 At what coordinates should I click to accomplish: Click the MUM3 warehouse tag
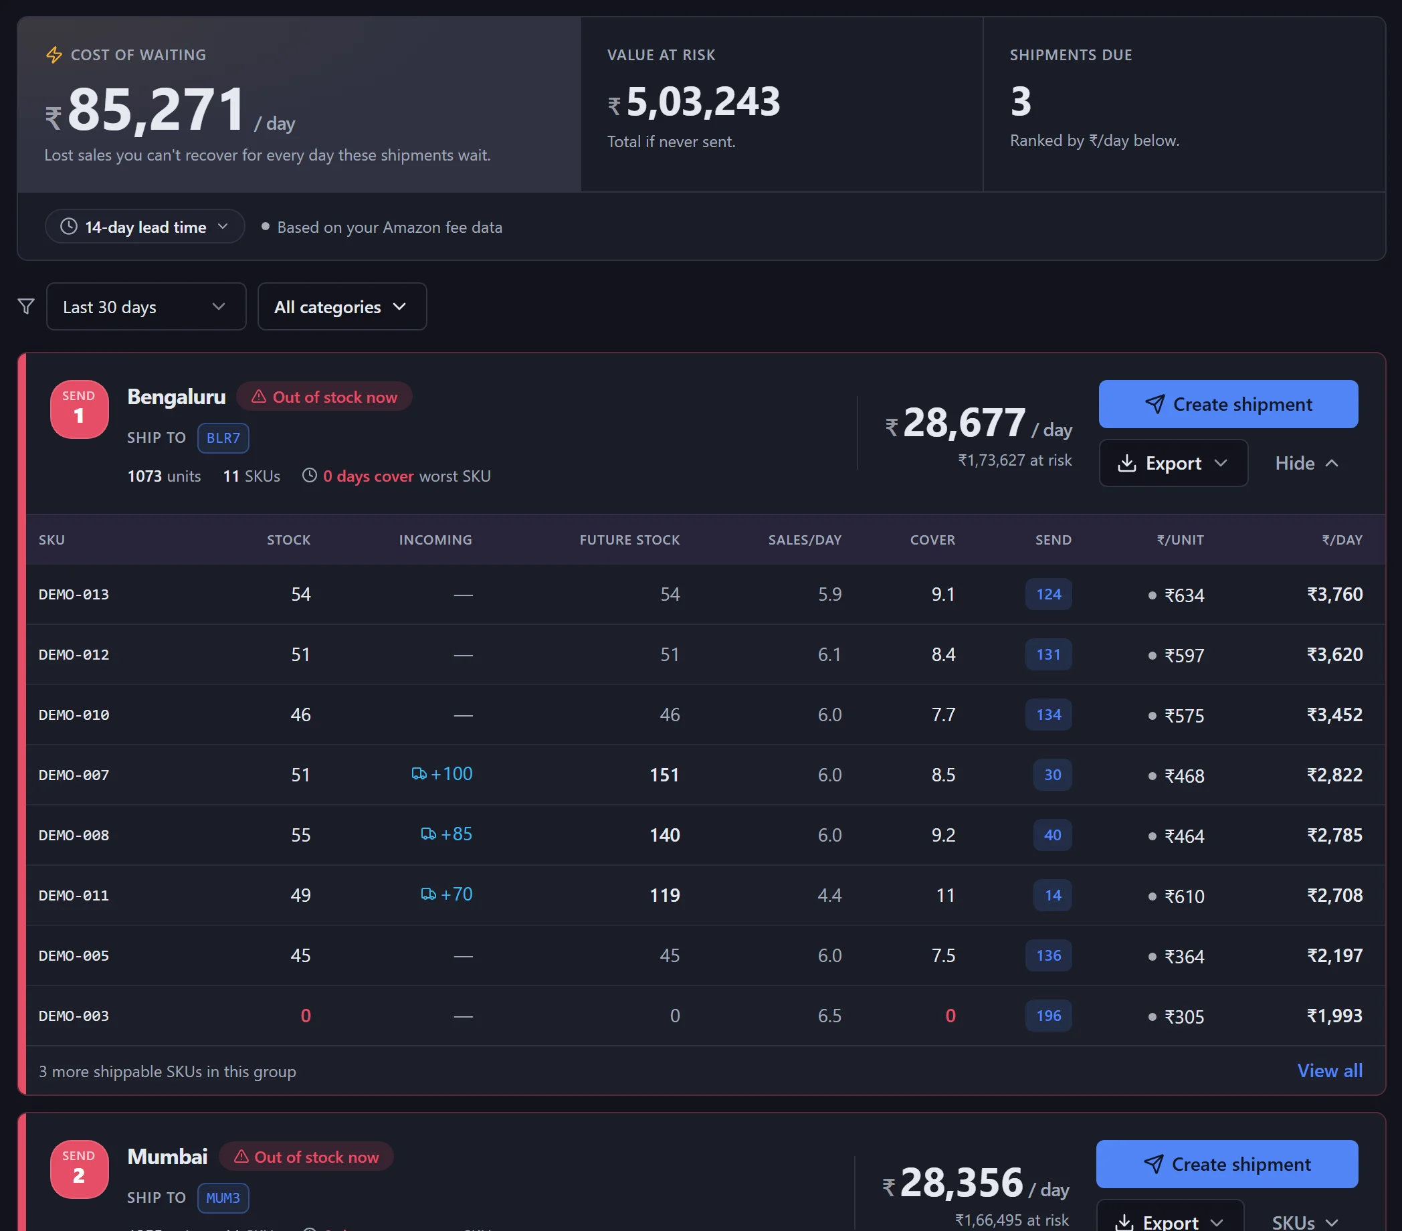point(223,1198)
